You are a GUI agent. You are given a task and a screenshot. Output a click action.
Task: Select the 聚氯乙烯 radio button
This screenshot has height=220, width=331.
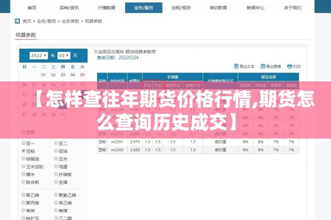tap(56, 195)
